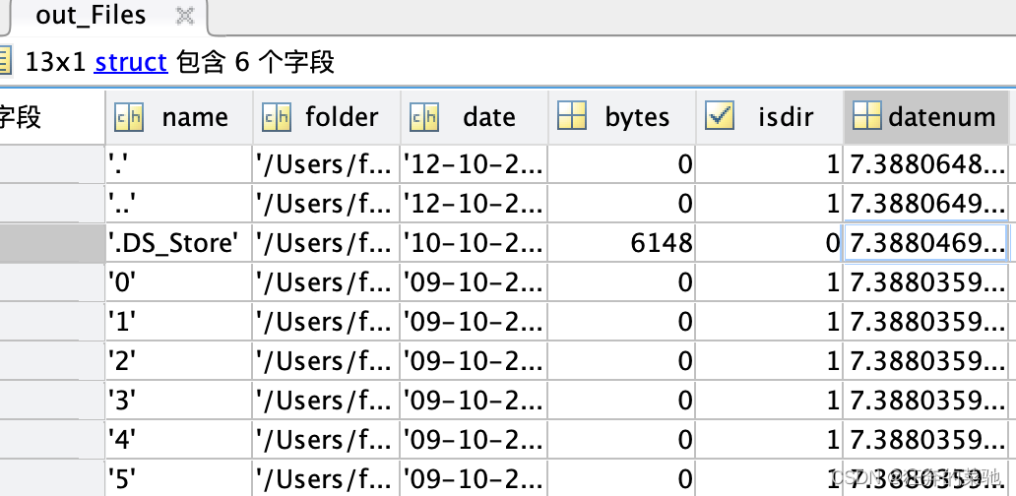The height and width of the screenshot is (496, 1016).
Task: Click the char icon beside date header
Action: pyautogui.click(x=423, y=117)
